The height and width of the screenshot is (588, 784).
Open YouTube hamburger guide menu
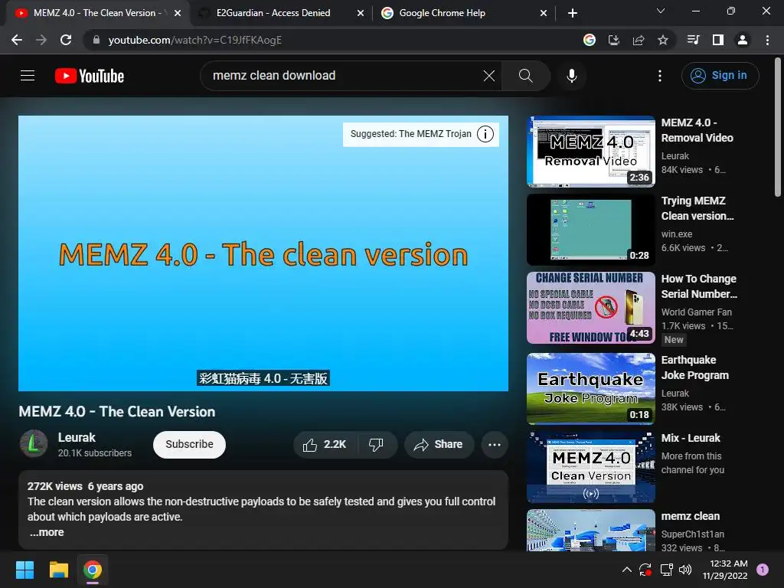28,76
